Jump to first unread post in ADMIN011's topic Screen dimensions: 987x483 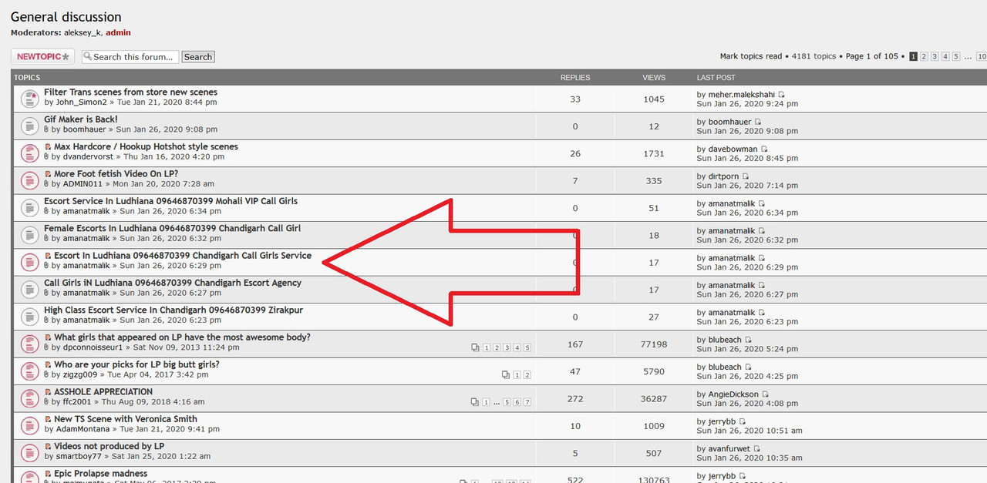48,174
